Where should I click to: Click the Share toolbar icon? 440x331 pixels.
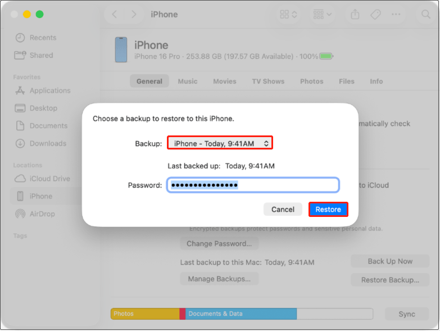(x=355, y=14)
